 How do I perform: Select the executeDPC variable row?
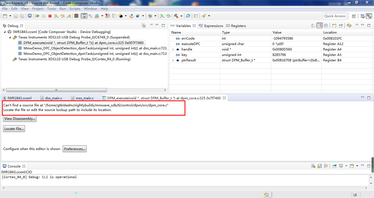click(271, 44)
